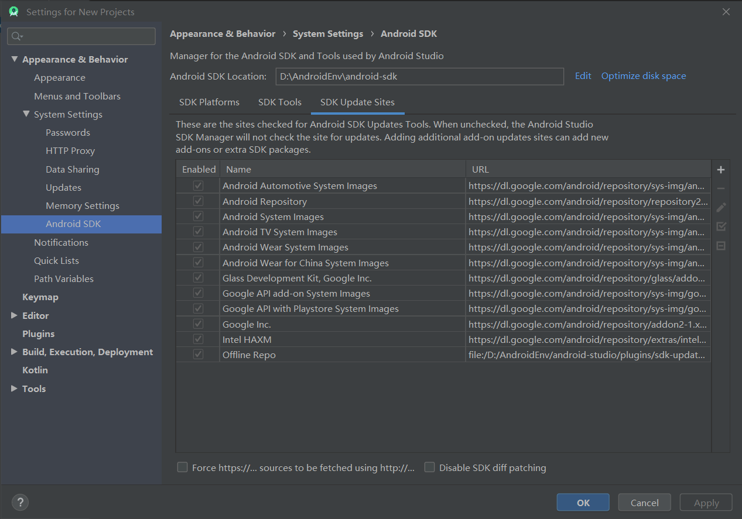Select Google API add-on System Images name

tap(296, 293)
